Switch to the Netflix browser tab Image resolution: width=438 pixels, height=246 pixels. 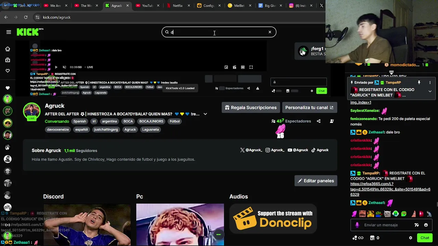click(177, 6)
